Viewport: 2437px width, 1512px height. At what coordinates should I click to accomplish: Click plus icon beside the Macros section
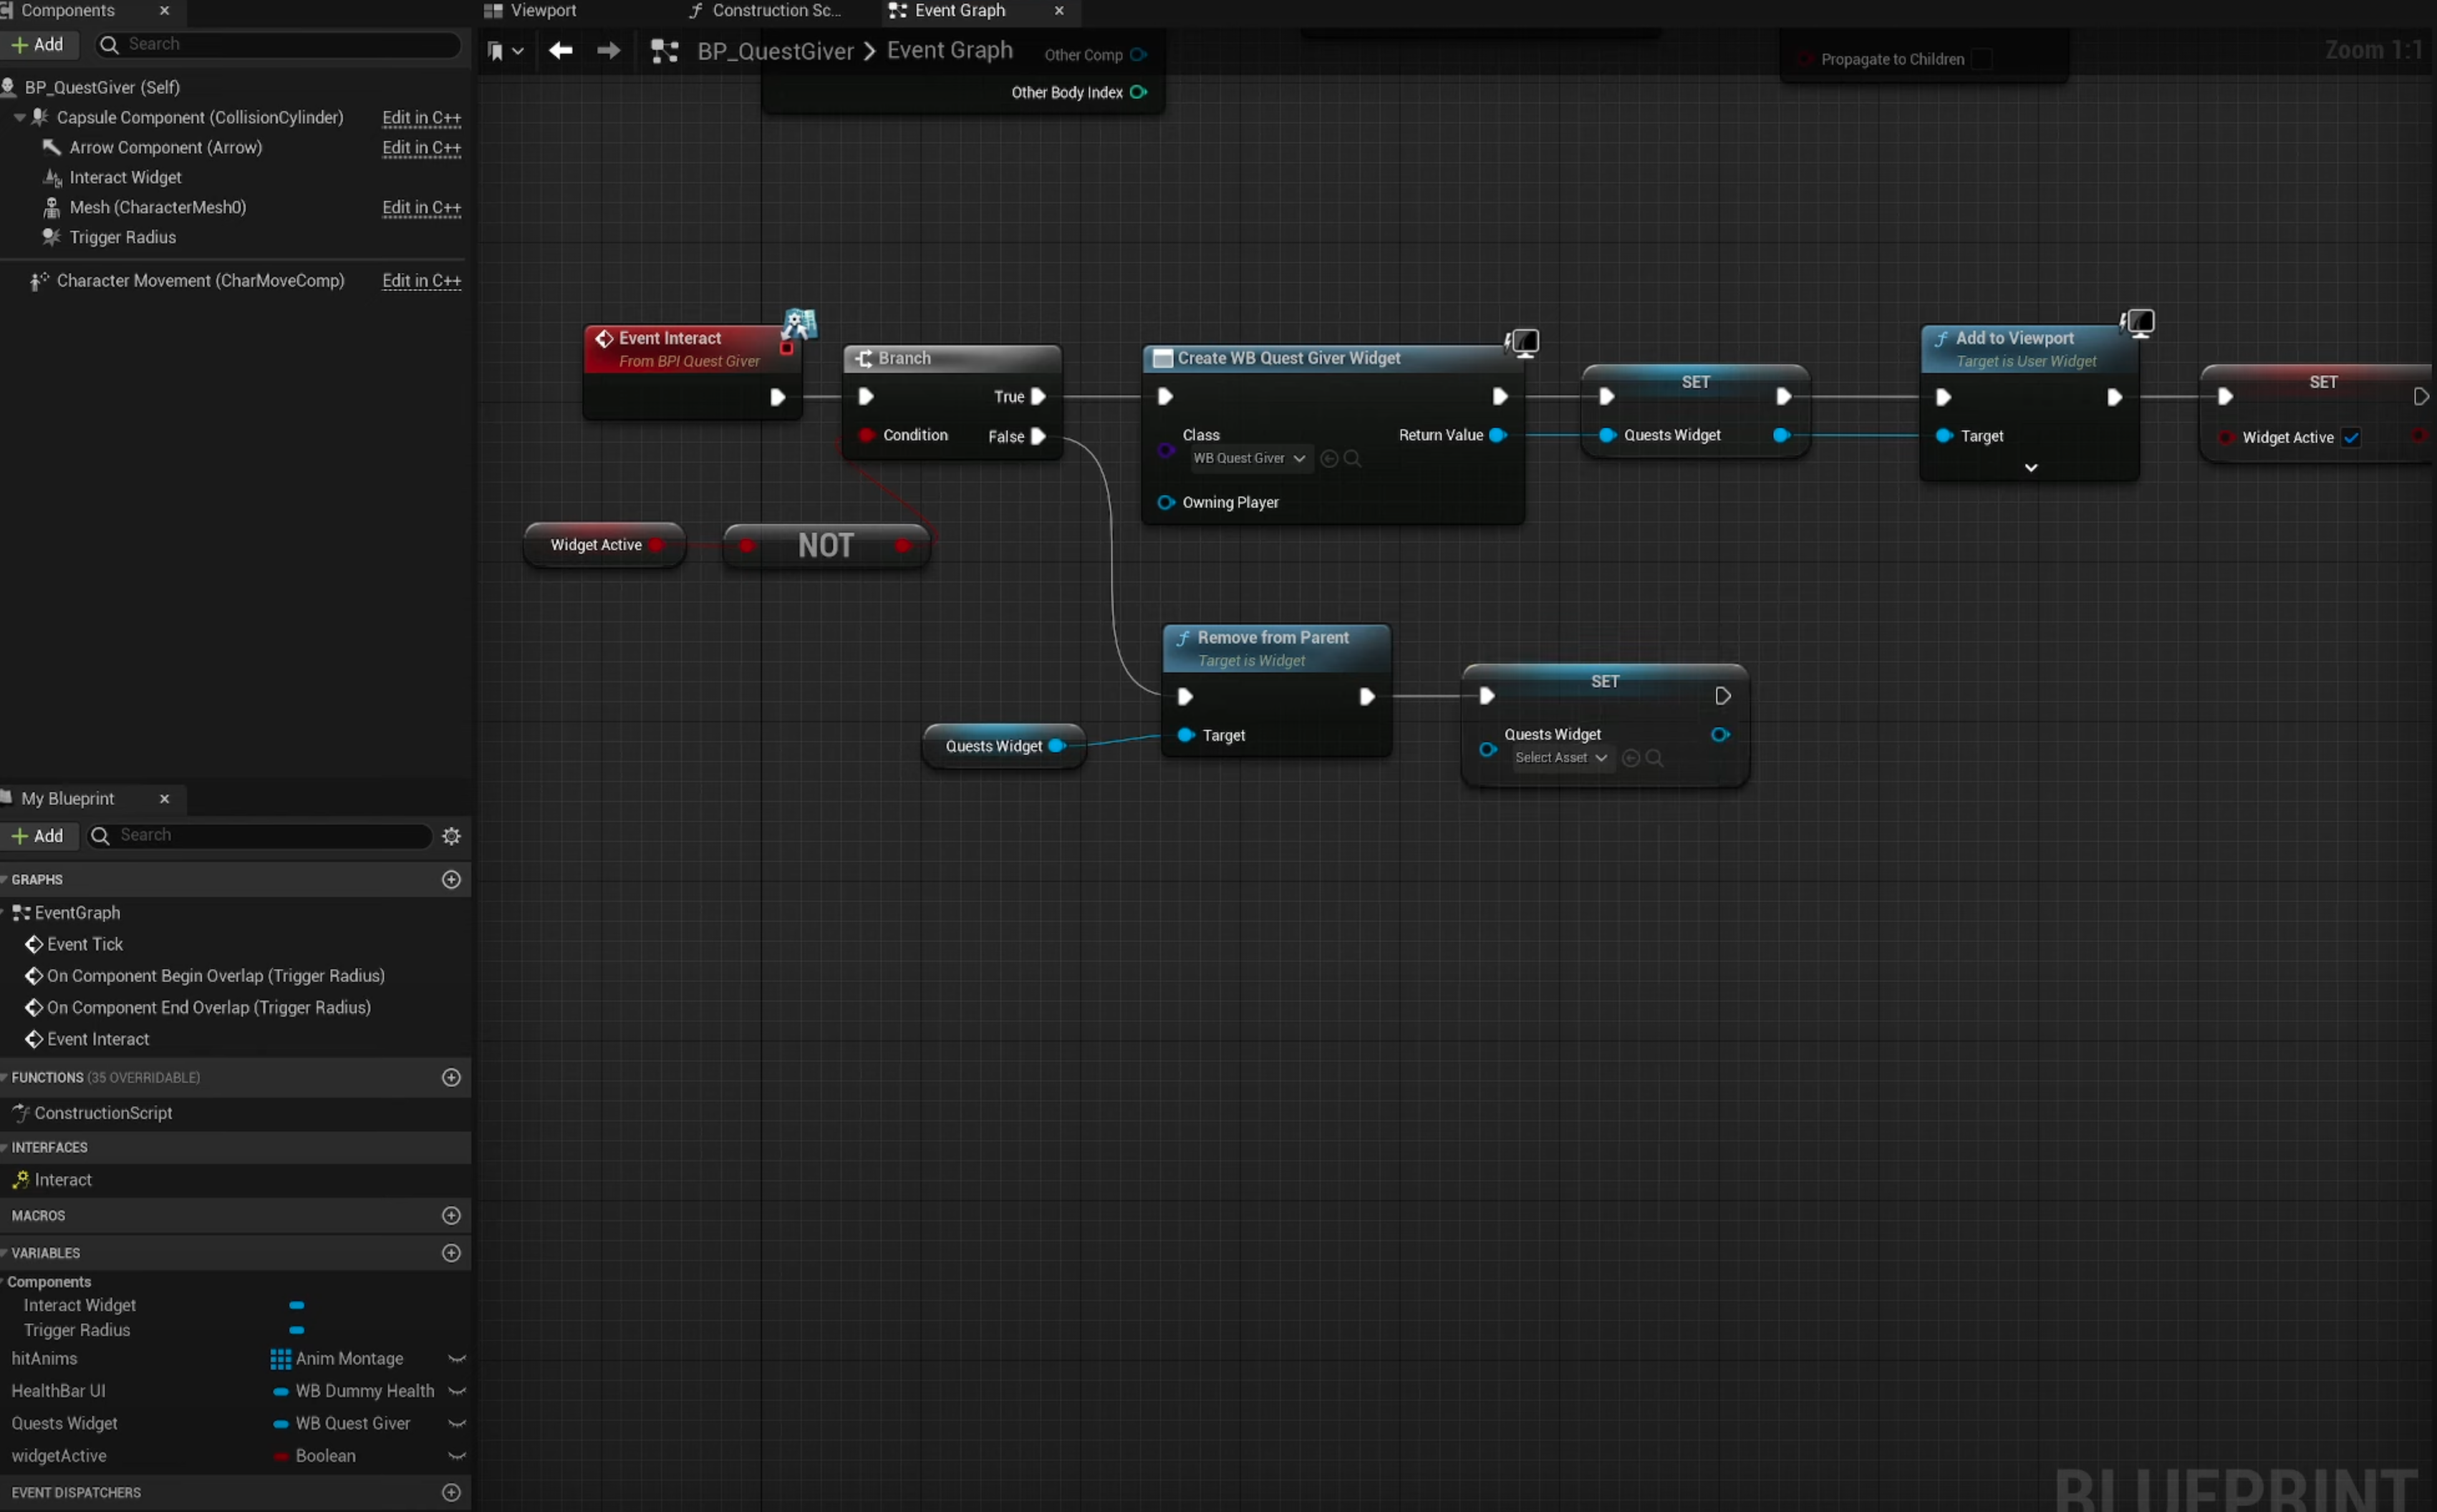click(452, 1216)
